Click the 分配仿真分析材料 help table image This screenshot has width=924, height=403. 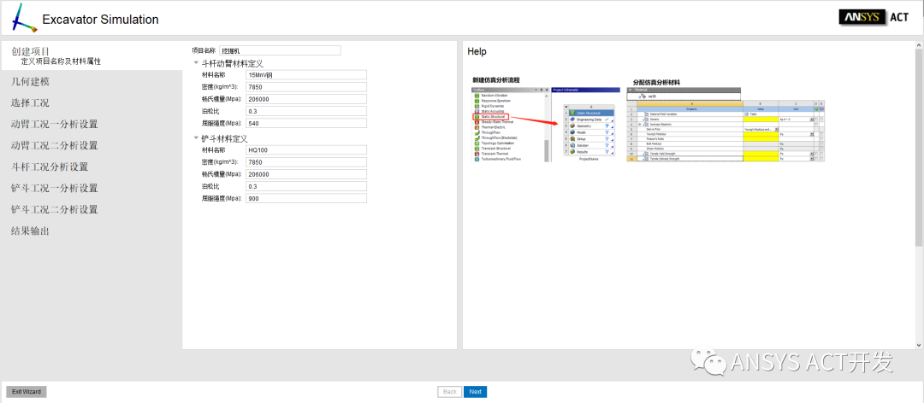pos(726,125)
